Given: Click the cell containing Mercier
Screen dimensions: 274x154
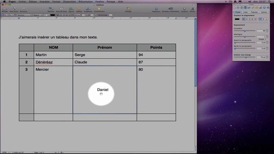Looking at the screenshot, I should [53, 90].
